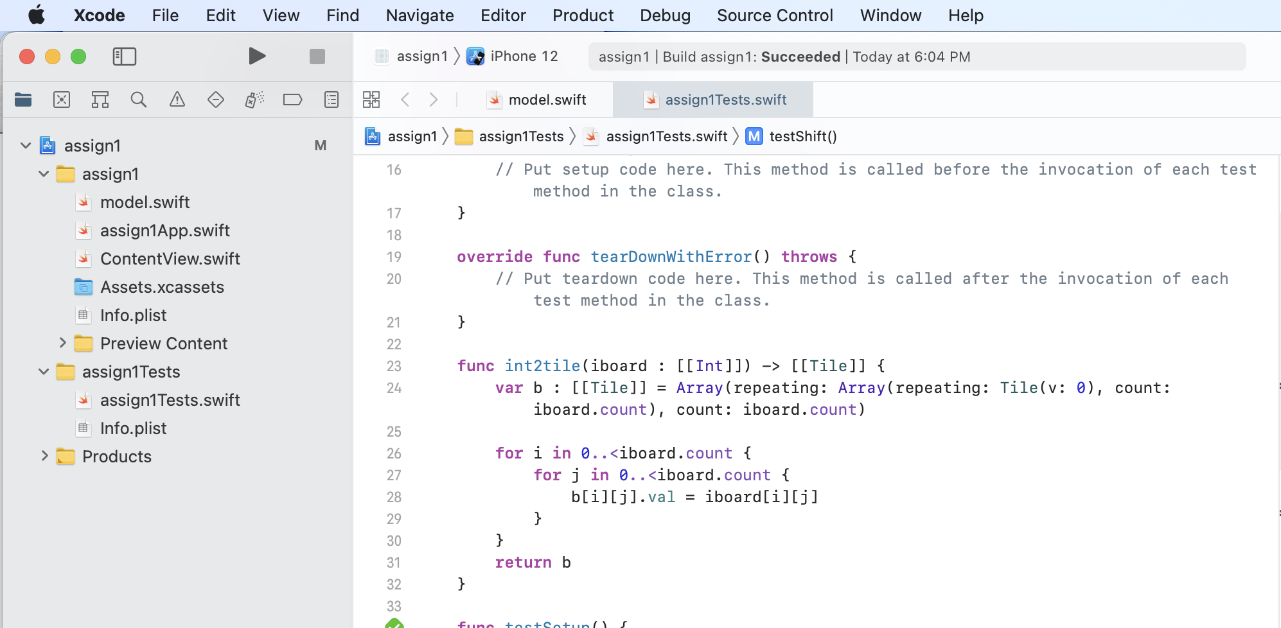Collapse the assign1 group folder

[x=44, y=174]
